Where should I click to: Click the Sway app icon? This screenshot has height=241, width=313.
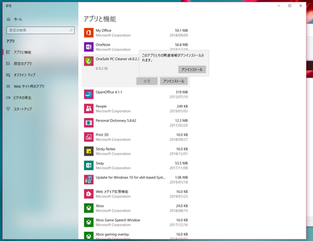[x=89, y=165]
